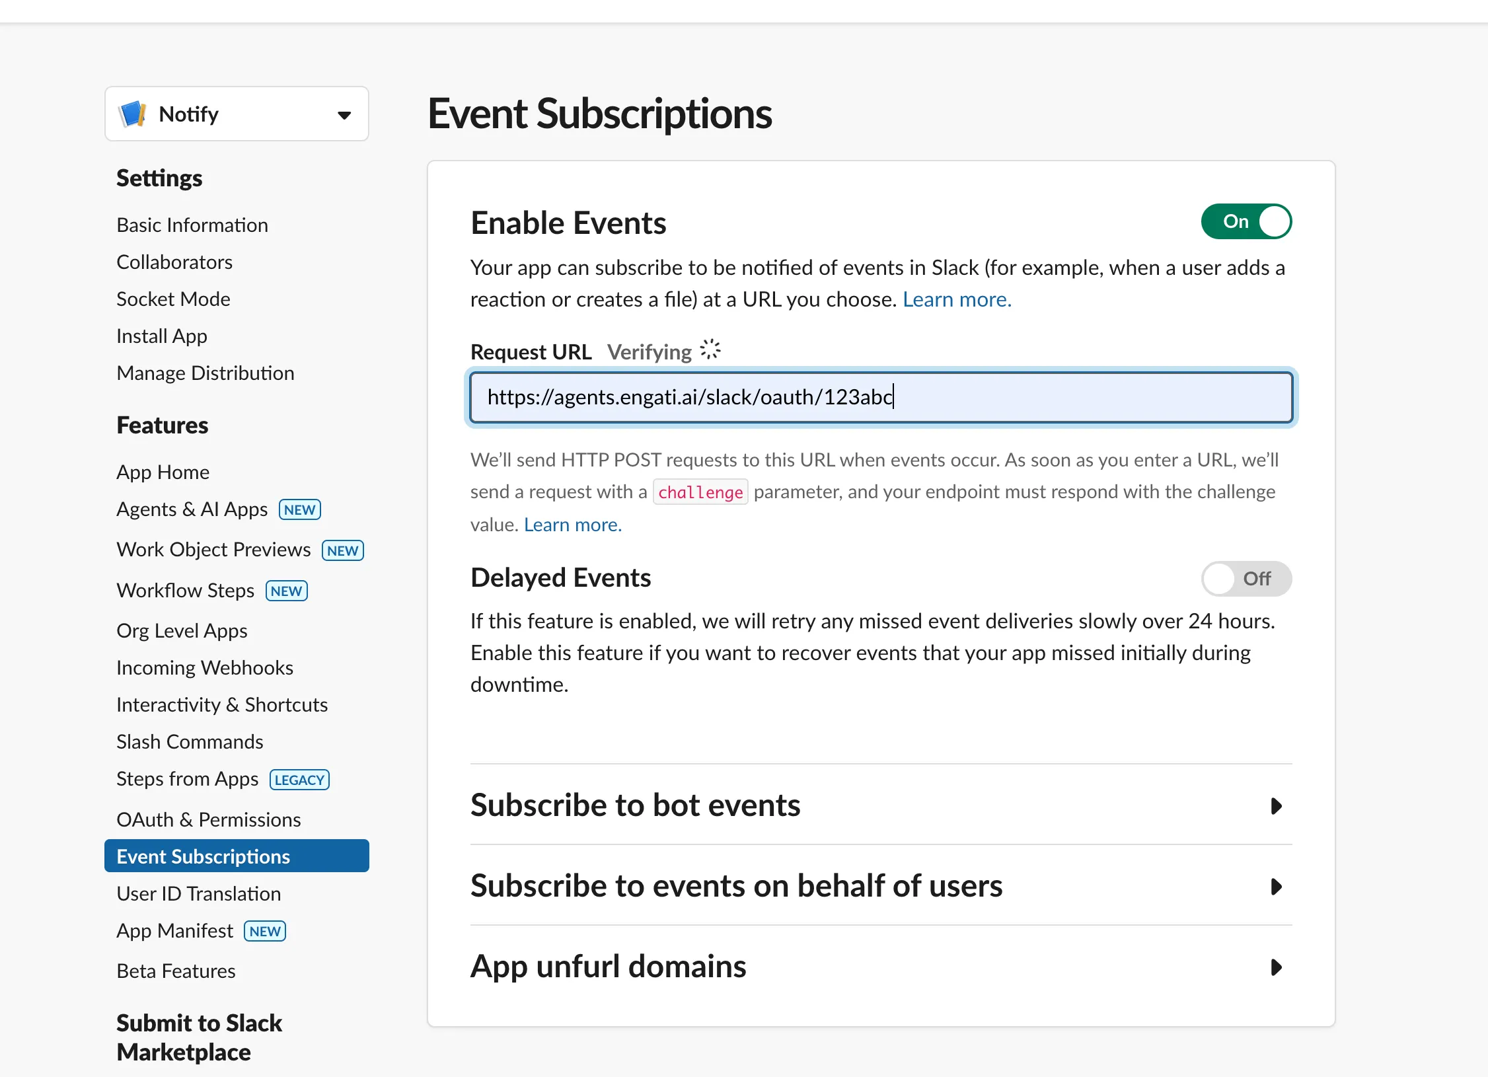This screenshot has height=1077, width=1488.
Task: Click the NEW badge beside Work Object Previews
Action: click(343, 550)
